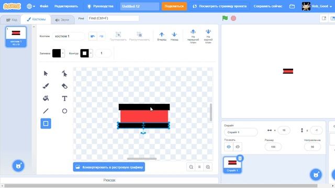Switch to the Звуки tab
The image size is (335, 188).
pyautogui.click(x=62, y=20)
